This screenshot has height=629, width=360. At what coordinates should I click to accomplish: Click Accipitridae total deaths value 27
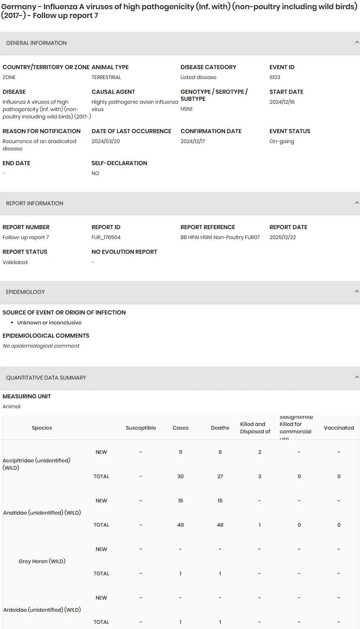[220, 476]
